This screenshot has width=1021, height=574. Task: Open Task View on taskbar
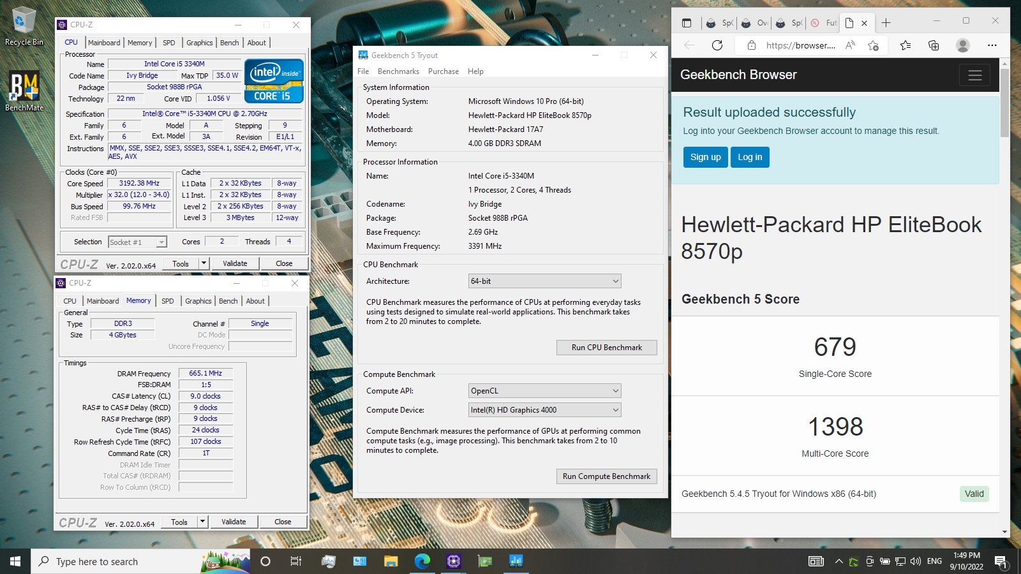tap(296, 561)
